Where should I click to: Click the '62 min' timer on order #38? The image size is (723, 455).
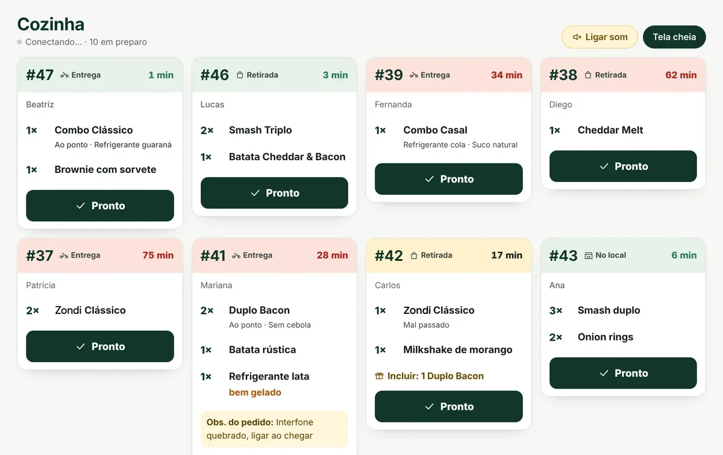681,75
